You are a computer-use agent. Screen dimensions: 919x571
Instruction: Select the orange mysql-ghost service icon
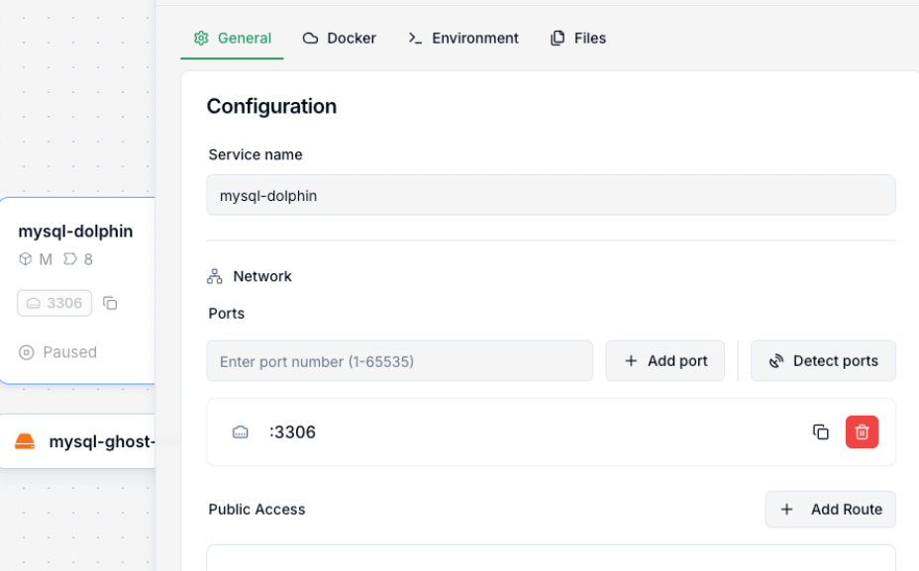(25, 441)
